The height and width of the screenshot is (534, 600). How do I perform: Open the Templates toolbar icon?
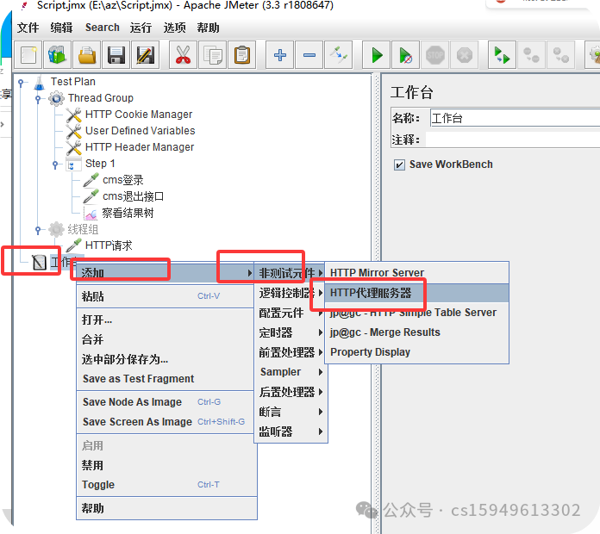[x=58, y=55]
